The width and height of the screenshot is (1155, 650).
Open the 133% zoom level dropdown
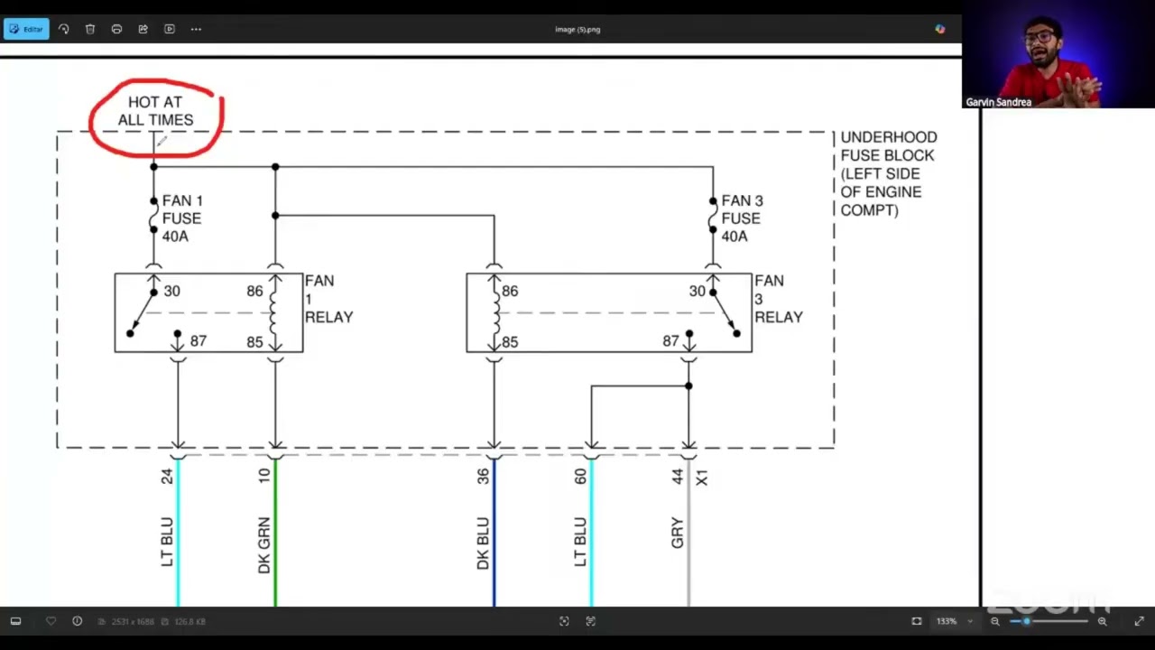(x=955, y=621)
